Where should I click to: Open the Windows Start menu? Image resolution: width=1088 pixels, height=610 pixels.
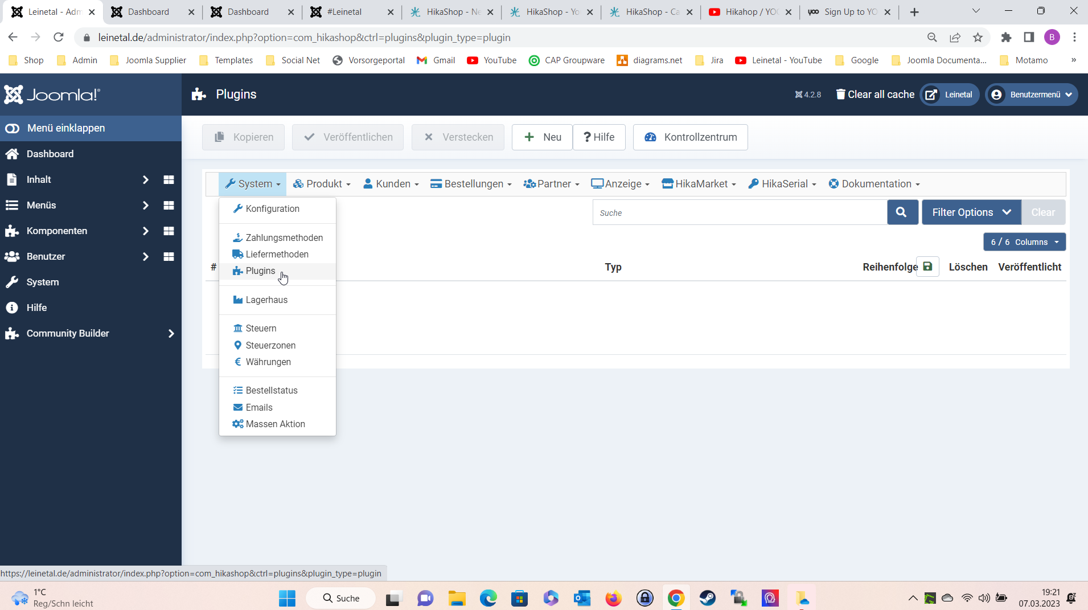point(287,598)
